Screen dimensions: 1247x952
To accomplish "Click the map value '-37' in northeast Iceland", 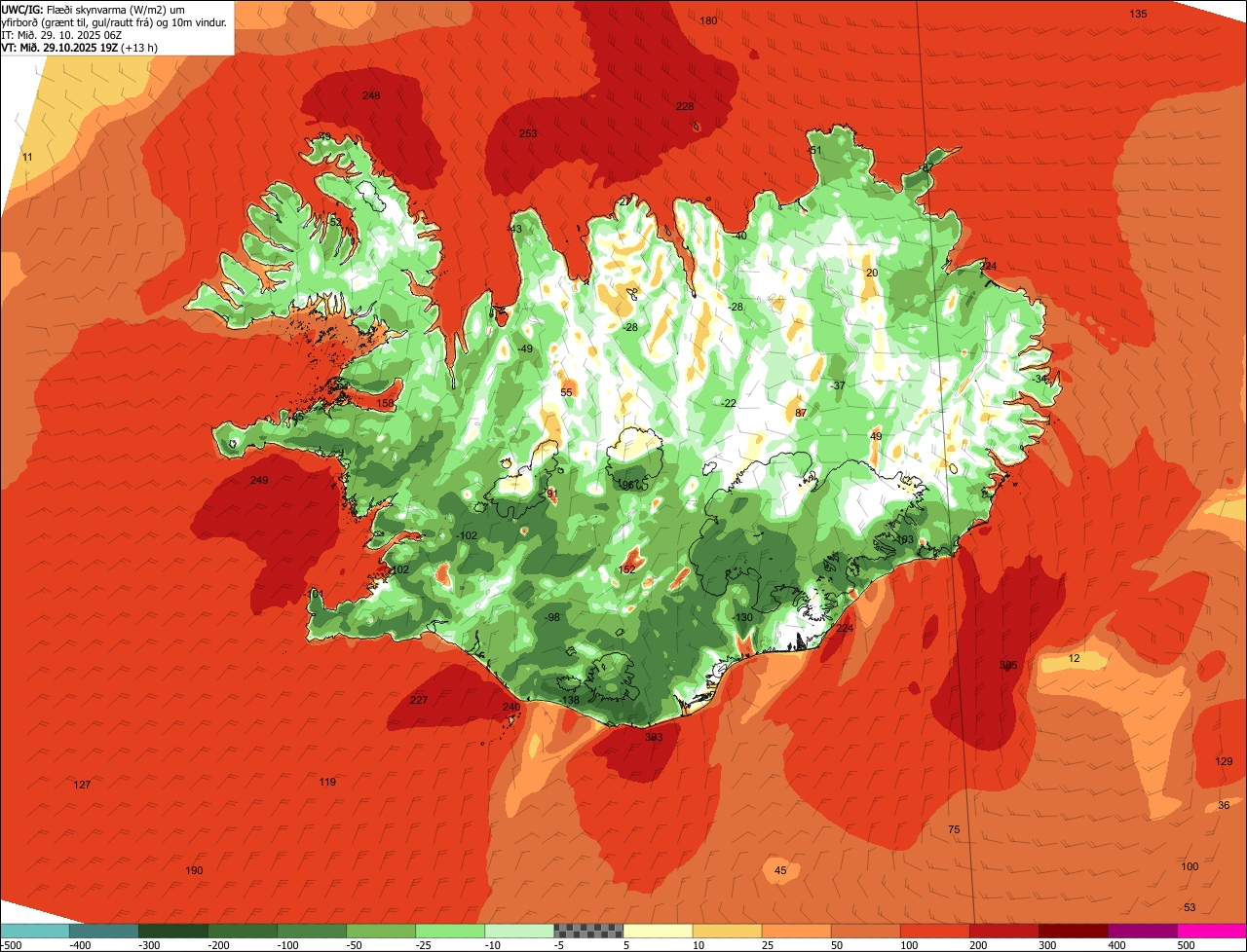I will (837, 386).
